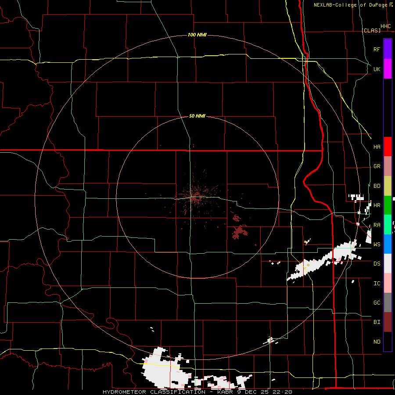395x395 pixels.
Task: Click the UK magenta legend swatch
Action: click(x=388, y=69)
